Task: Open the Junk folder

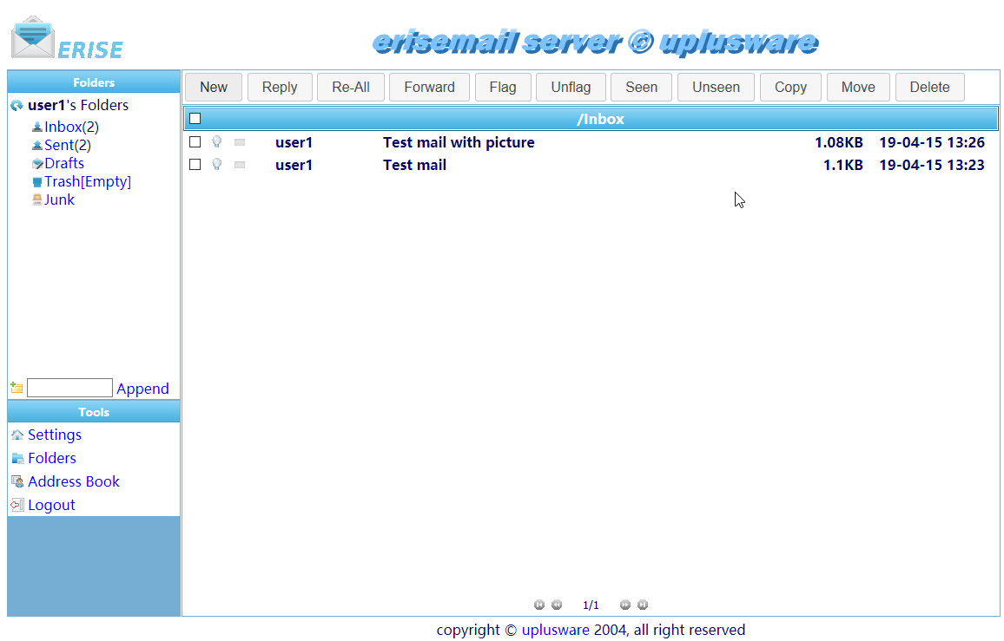Action: [x=60, y=199]
